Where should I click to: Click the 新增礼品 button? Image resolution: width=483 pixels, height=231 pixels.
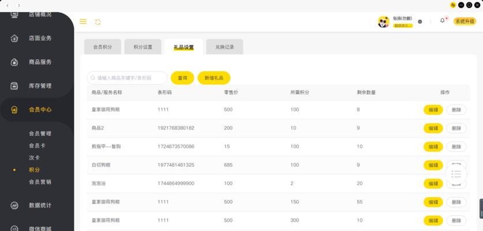pos(214,78)
